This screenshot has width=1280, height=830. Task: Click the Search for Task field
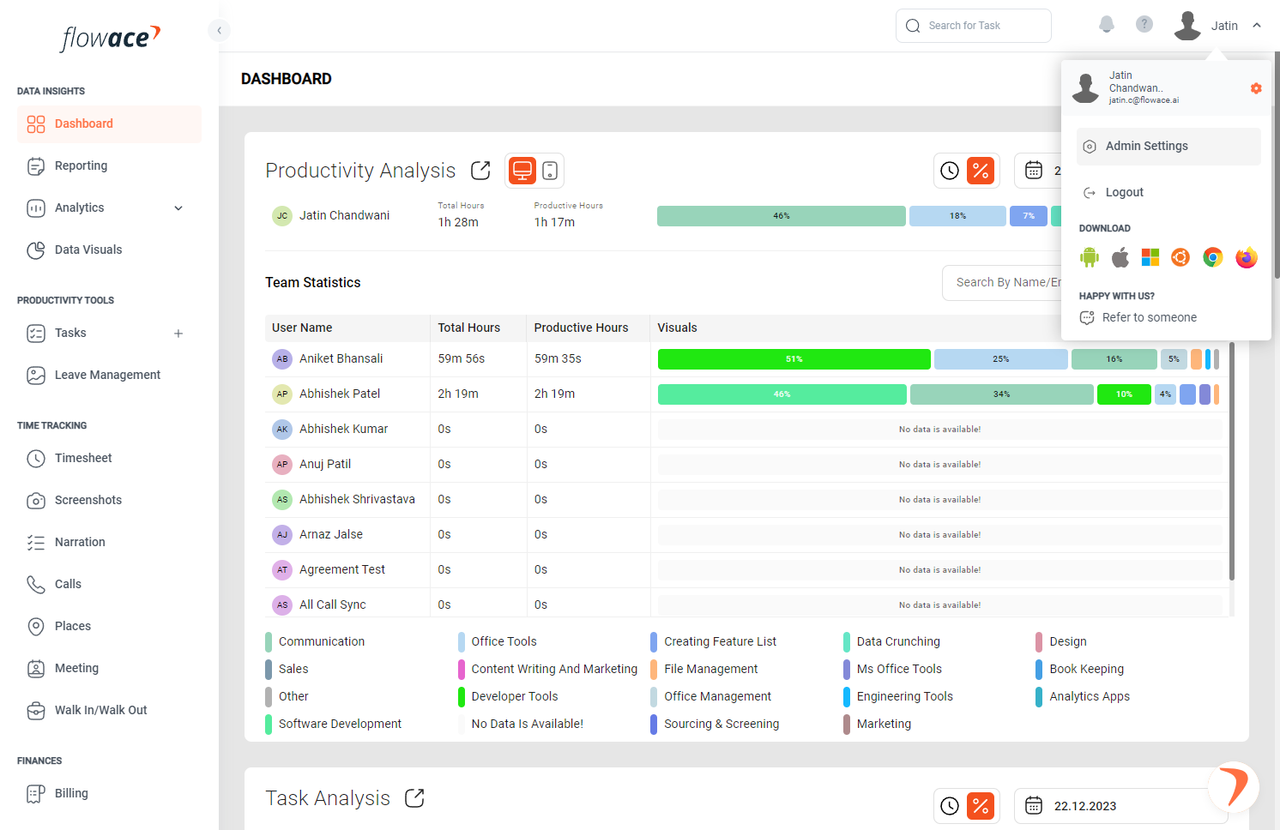[973, 26]
